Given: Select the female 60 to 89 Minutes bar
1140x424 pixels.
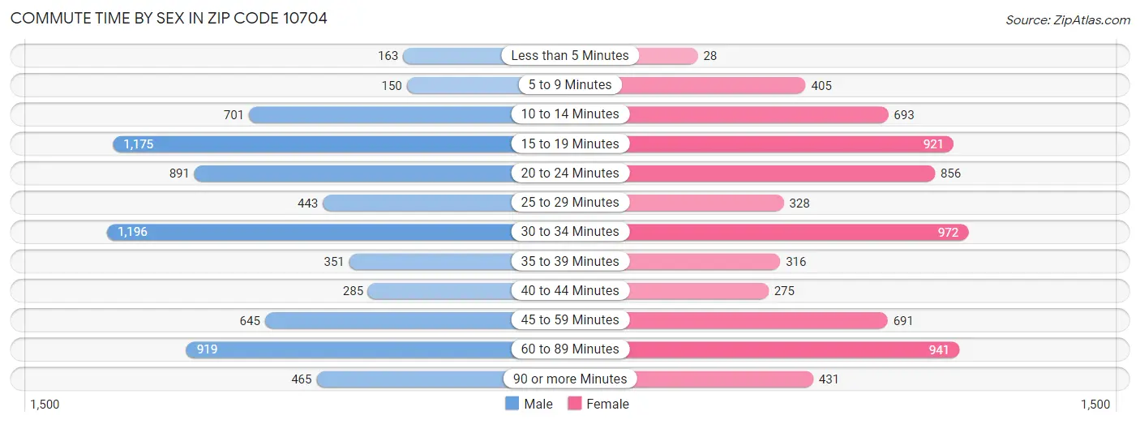Looking at the screenshot, I should click(791, 349).
